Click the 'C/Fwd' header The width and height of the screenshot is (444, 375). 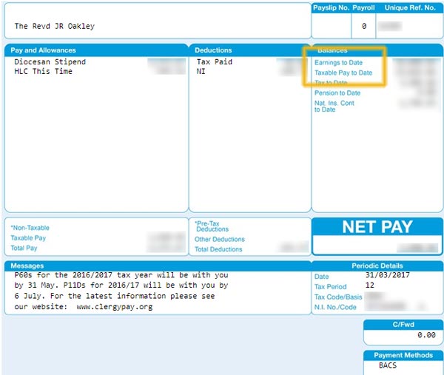(x=403, y=325)
